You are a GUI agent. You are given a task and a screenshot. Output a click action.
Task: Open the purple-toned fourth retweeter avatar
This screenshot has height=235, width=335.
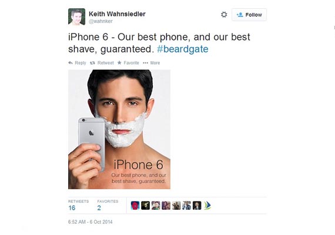tap(166, 206)
